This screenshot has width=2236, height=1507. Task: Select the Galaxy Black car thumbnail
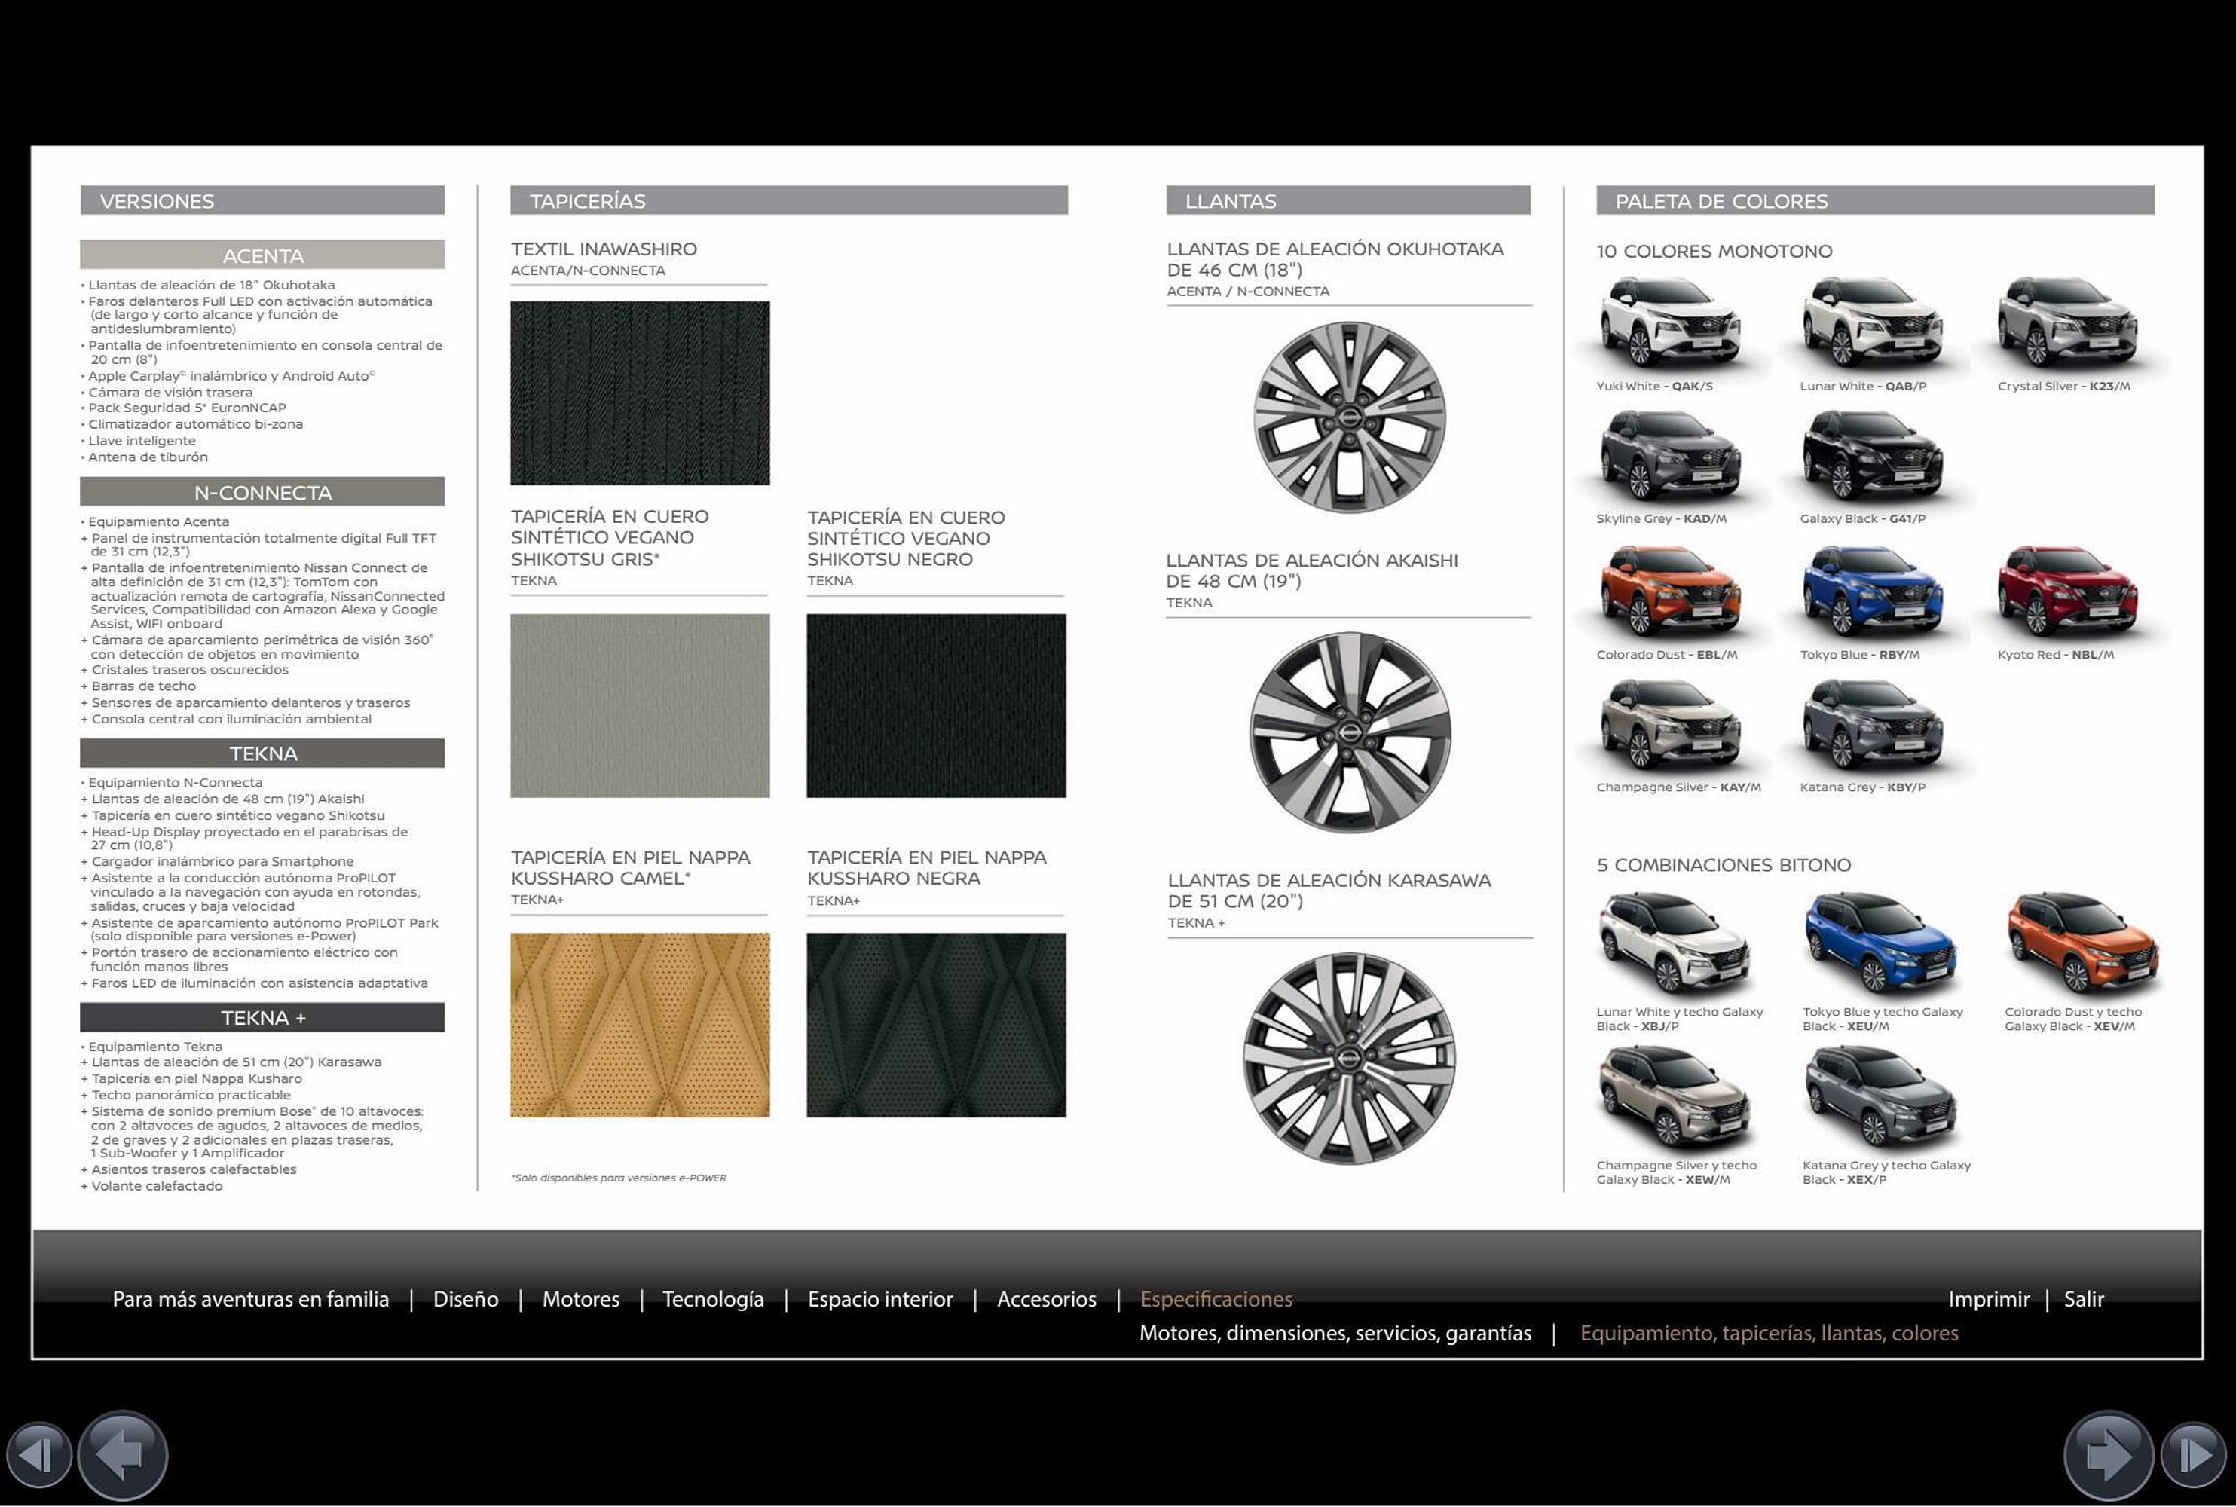[x=1873, y=457]
